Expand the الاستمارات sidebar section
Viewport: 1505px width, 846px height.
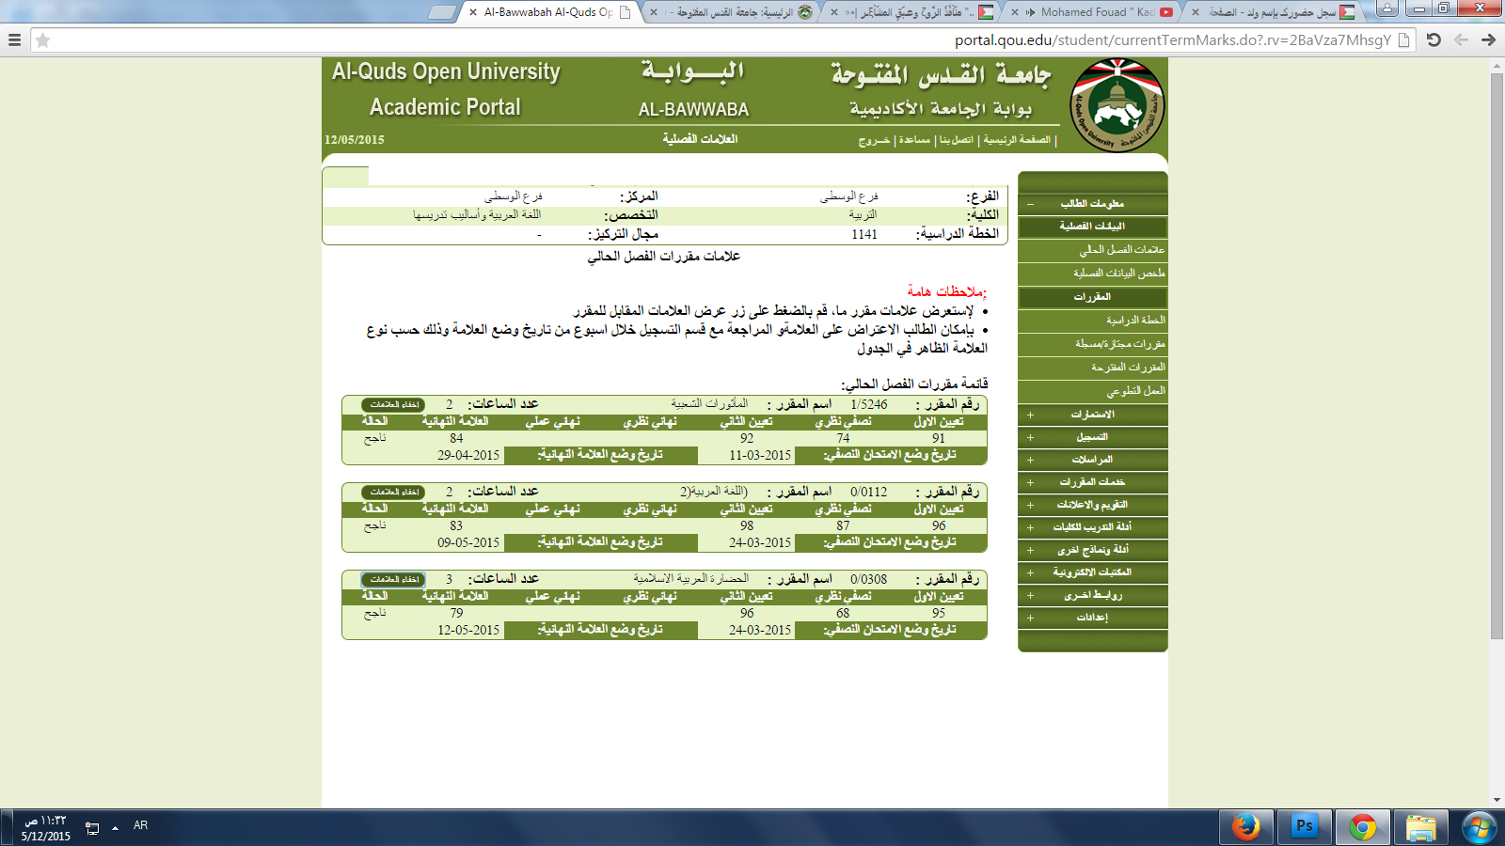point(1092,415)
